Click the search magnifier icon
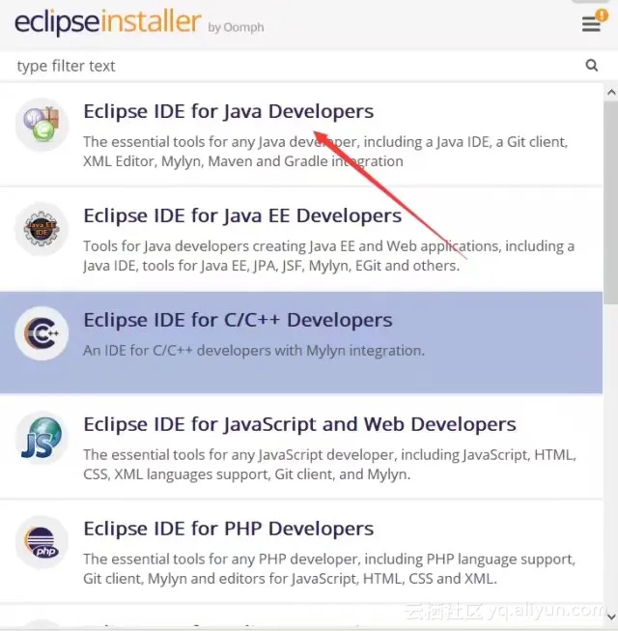The image size is (618, 631). click(592, 65)
